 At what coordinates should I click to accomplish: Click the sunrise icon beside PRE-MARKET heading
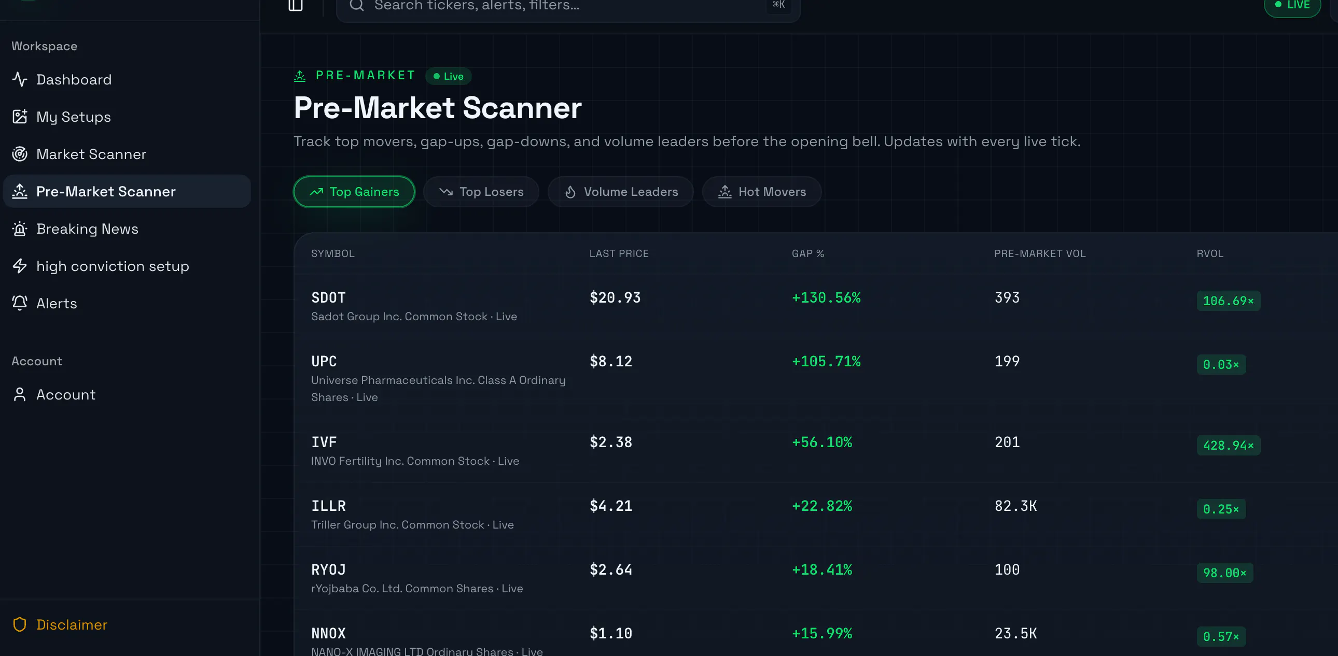(300, 76)
